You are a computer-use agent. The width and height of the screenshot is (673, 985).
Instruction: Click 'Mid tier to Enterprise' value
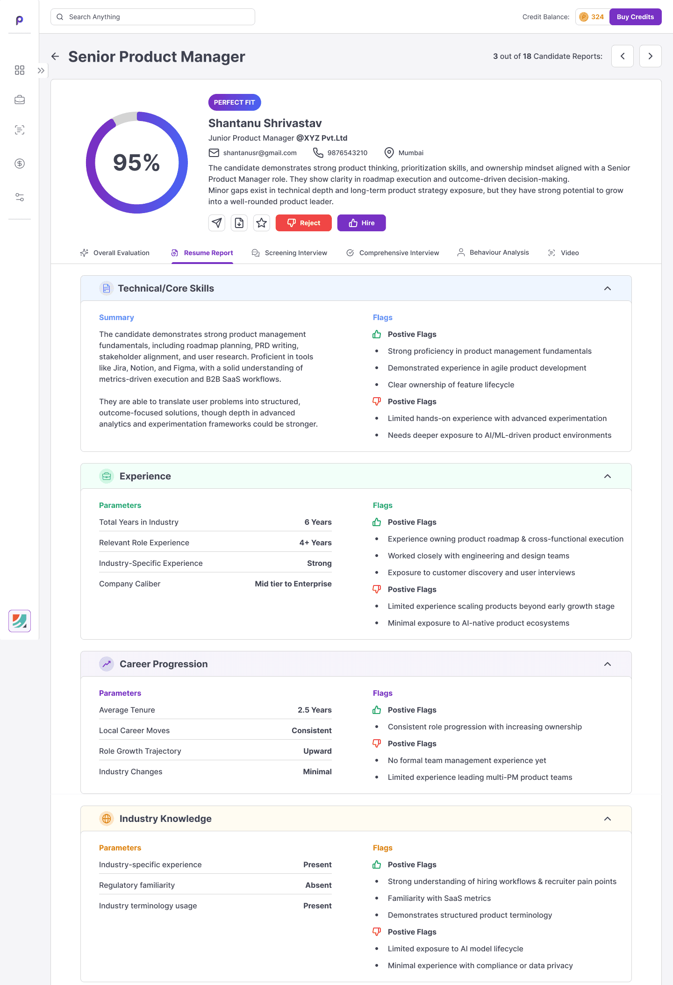point(293,584)
